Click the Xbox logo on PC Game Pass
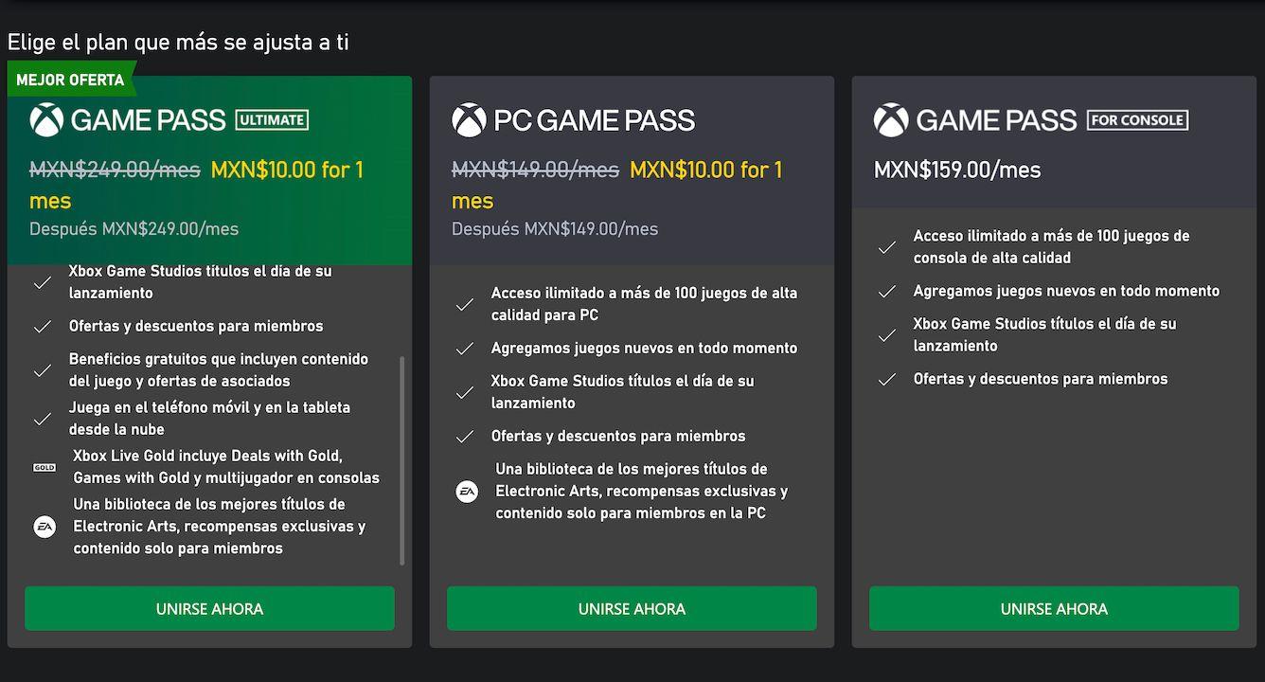The width and height of the screenshot is (1265, 682). pos(469,120)
